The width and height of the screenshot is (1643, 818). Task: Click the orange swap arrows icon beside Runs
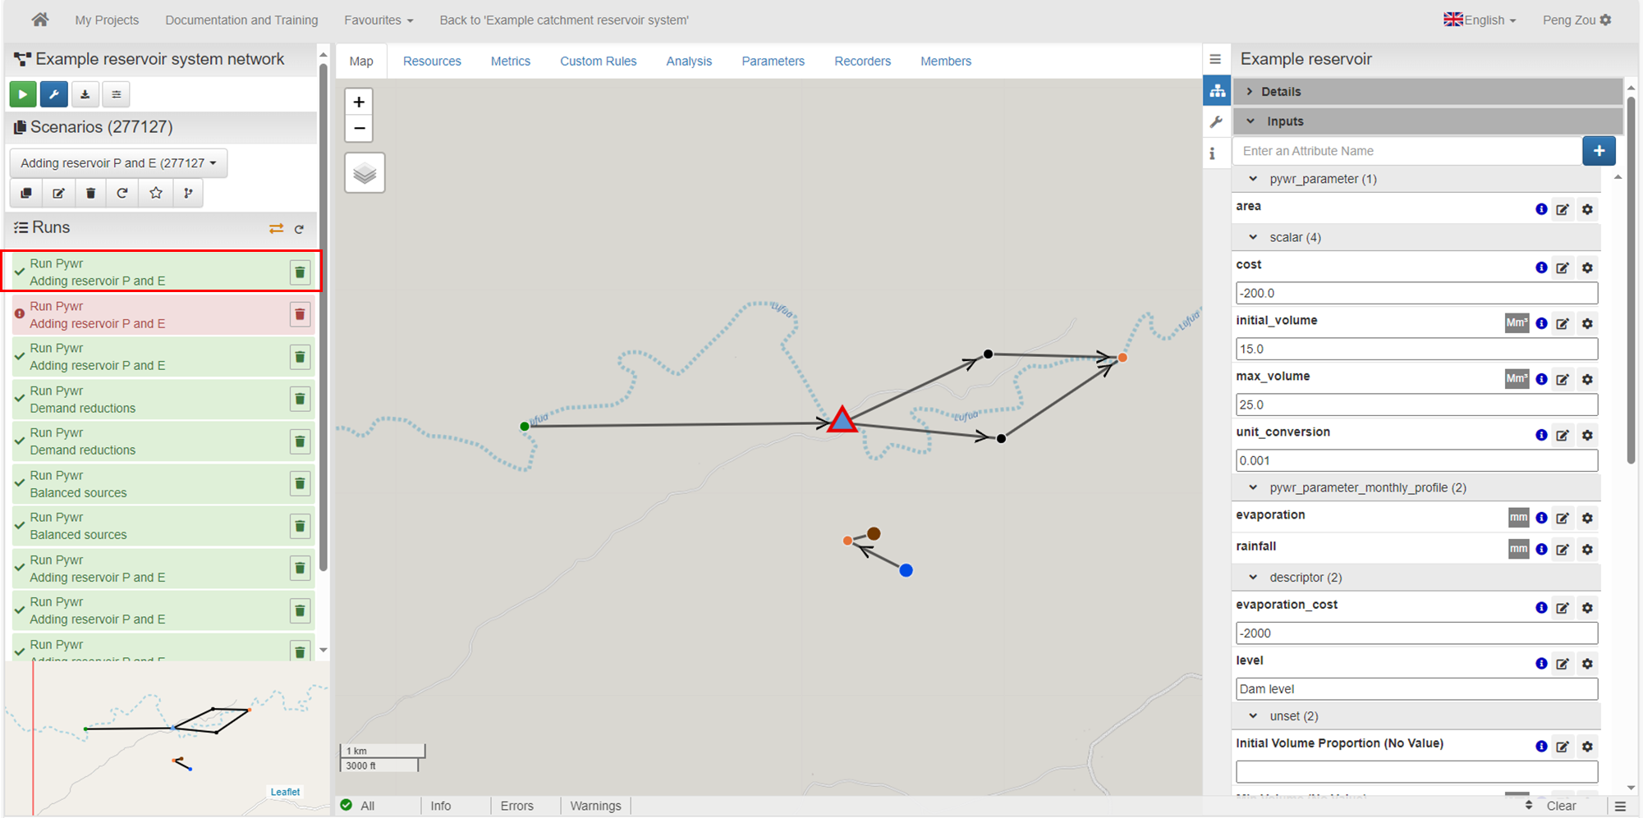click(276, 229)
